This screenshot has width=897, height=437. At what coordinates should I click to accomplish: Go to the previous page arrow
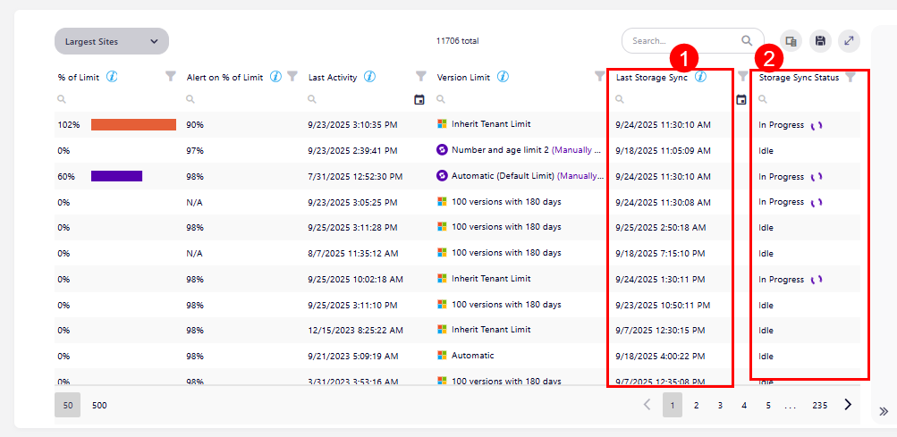point(647,405)
